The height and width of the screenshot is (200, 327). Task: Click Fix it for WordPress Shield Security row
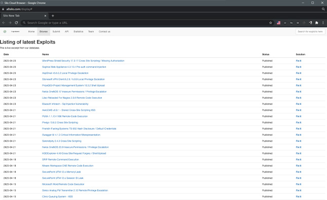click(x=299, y=61)
